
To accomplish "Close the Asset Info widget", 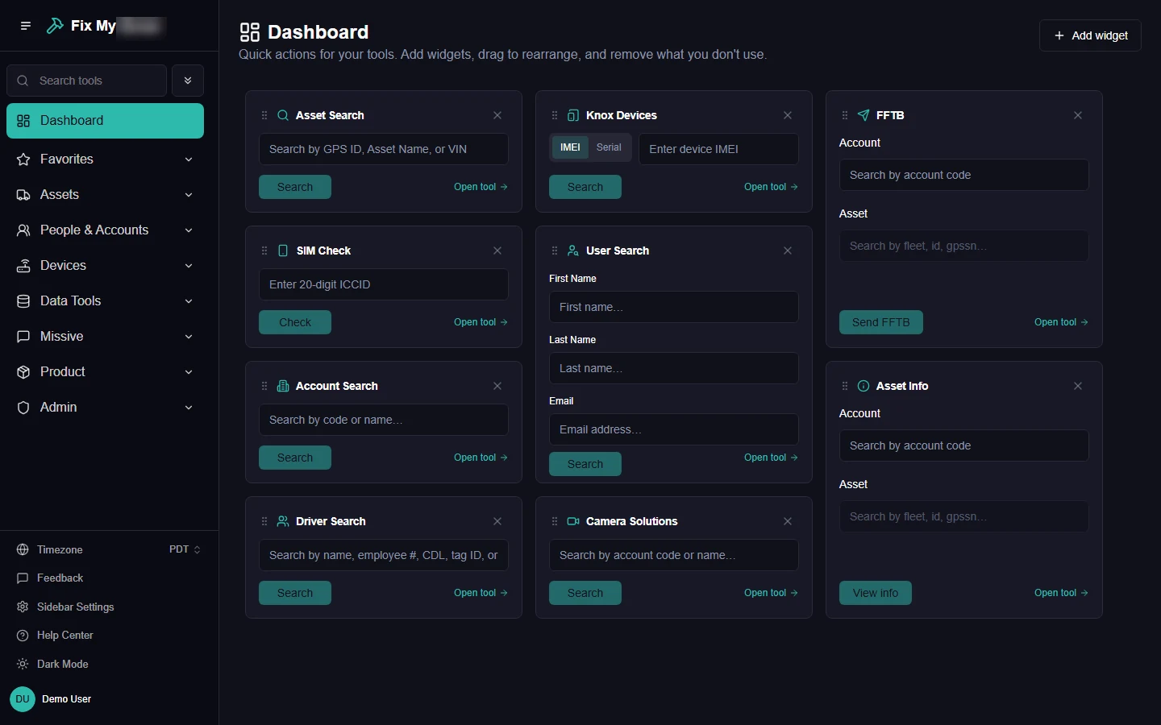I will click(x=1078, y=386).
